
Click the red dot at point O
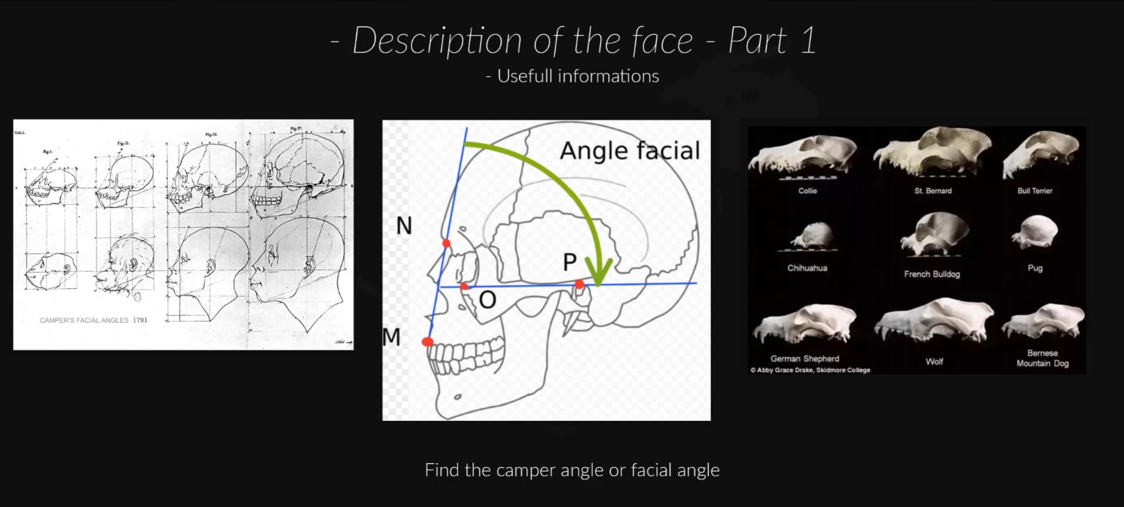[464, 286]
